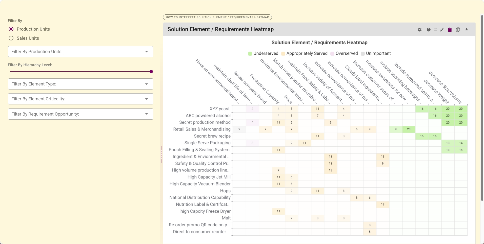The width and height of the screenshot is (484, 244).
Task: Open the help question mark icon
Action: pyautogui.click(x=429, y=30)
